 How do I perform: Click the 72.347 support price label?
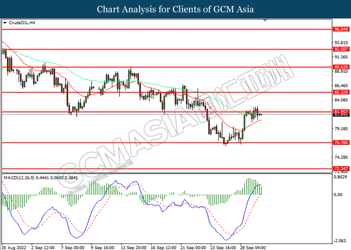(341, 168)
